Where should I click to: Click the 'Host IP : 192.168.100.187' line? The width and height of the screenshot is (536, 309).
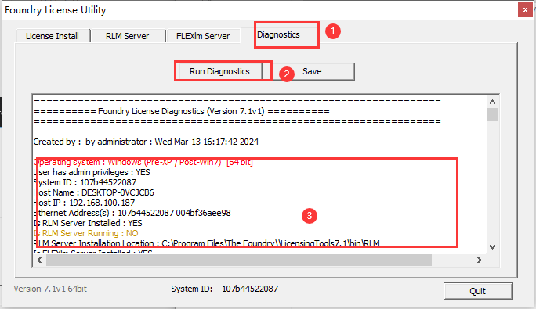pos(84,203)
